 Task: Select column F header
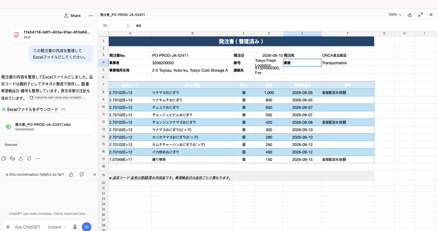(x=348, y=33)
